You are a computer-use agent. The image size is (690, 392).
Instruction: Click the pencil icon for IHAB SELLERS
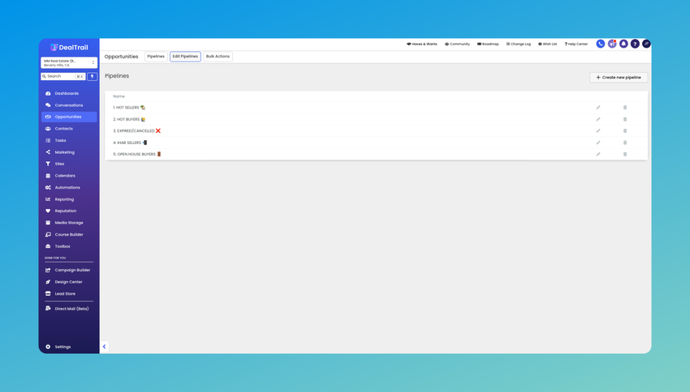(x=598, y=143)
